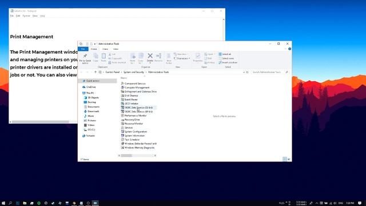
Task: Open Event Viewer shortcut
Action: coord(129,100)
